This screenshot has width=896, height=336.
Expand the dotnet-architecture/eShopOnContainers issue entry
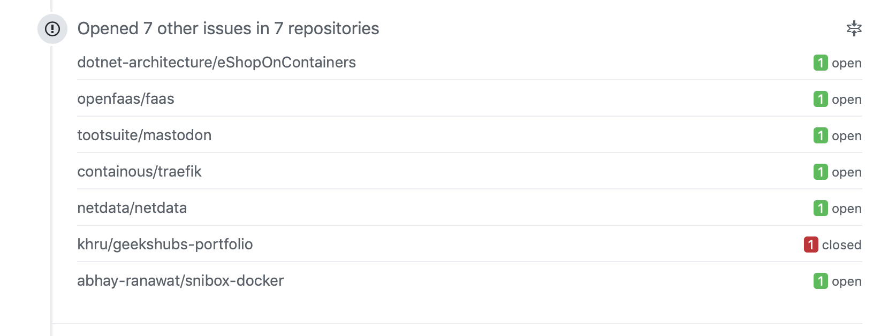217,62
